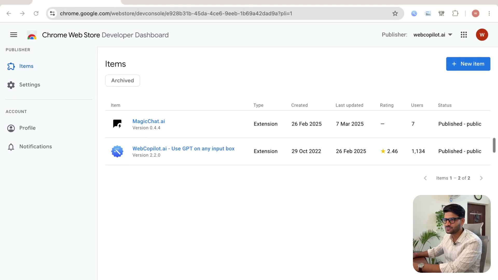
Task: Click WebCopilot.ai's Published - public status
Action: click(460, 151)
